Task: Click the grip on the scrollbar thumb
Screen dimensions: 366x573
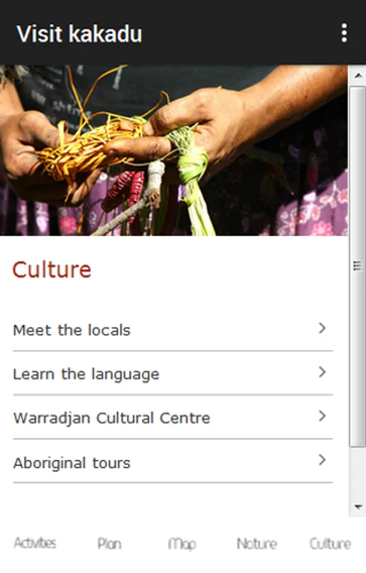Action: tap(358, 265)
